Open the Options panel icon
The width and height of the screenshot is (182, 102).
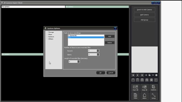click(154, 88)
